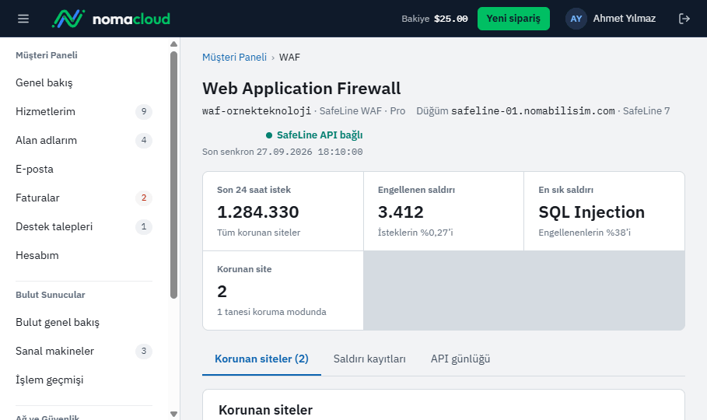The width and height of the screenshot is (707, 420).
Task: Click the waf-ornekteknoloji service name
Action: pos(257,111)
